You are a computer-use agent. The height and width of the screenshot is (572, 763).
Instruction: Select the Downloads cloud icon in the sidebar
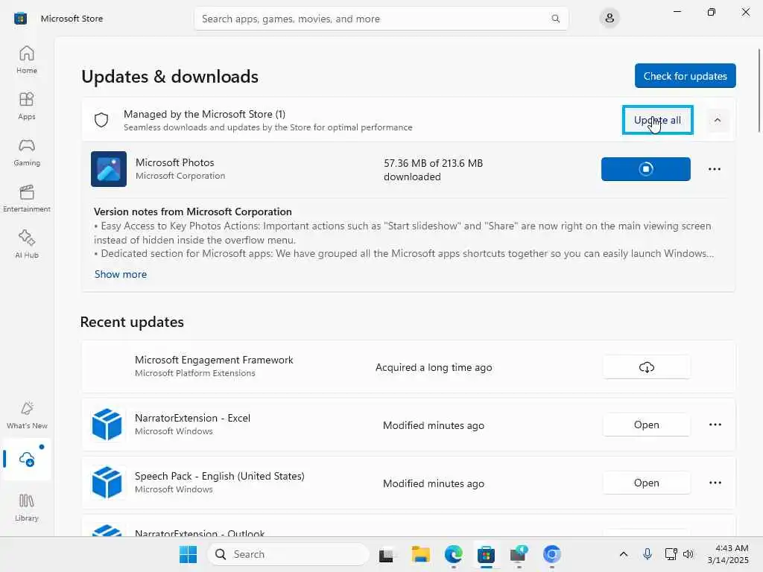(27, 459)
